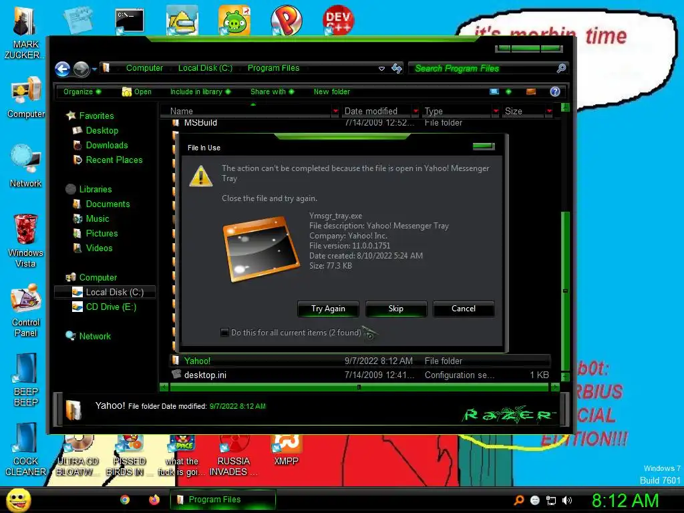684x513 pixels.
Task: Open the Windows Vista recycle bin icon
Action: coord(25,240)
